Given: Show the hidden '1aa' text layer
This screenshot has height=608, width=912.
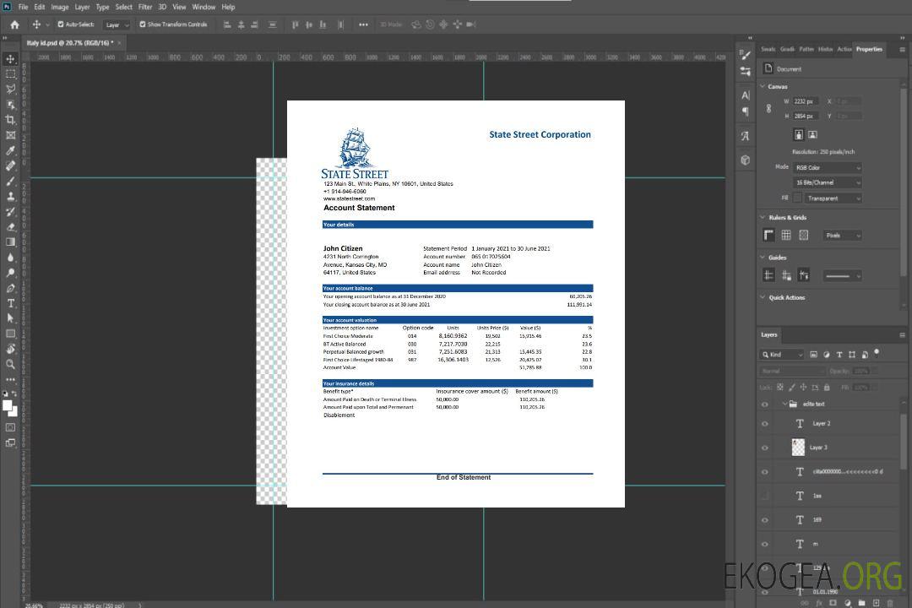Looking at the screenshot, I should (x=765, y=497).
